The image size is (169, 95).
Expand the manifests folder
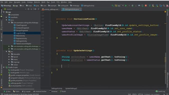pyautogui.click(x=6, y=17)
